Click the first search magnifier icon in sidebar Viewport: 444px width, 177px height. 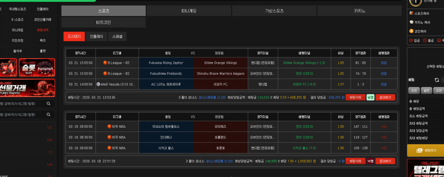coord(49,103)
